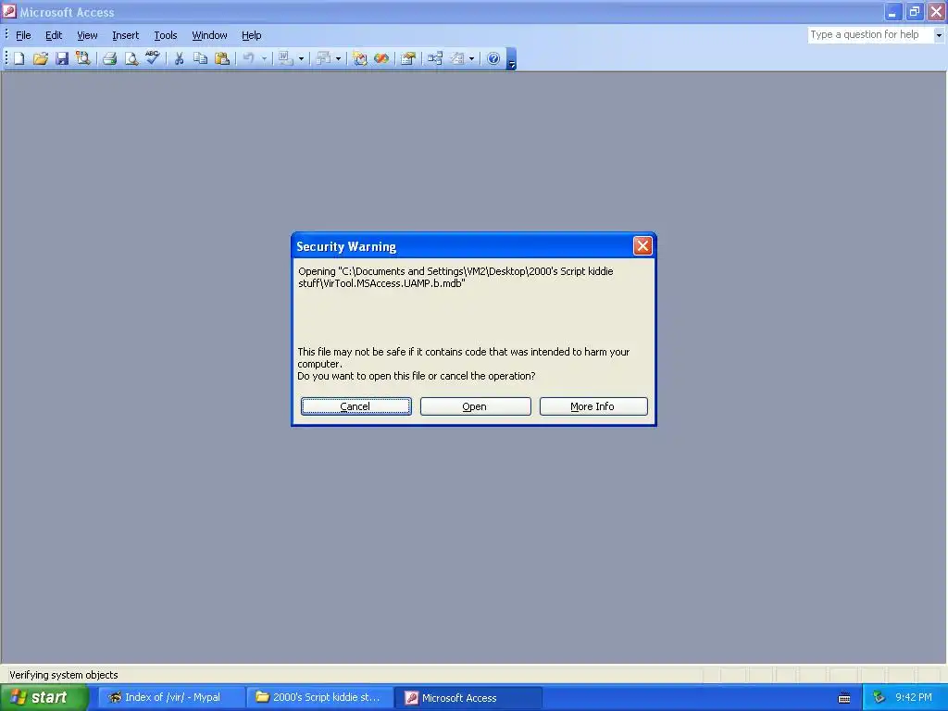Click the toolbar drag handle
This screenshot has width=948, height=711.
pyautogui.click(x=6, y=58)
